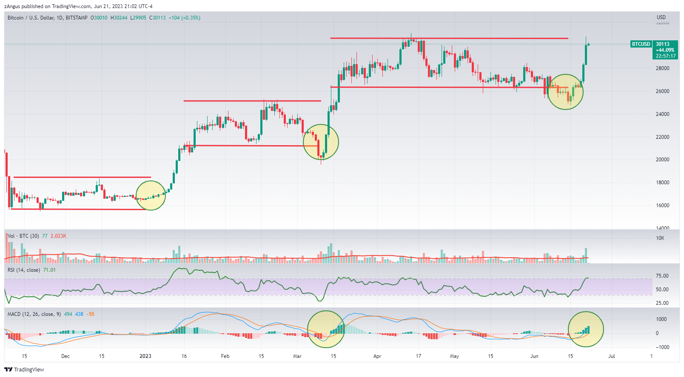This screenshot has width=684, height=377.
Task: Click the 28000 price axis label
Action: (x=662, y=68)
